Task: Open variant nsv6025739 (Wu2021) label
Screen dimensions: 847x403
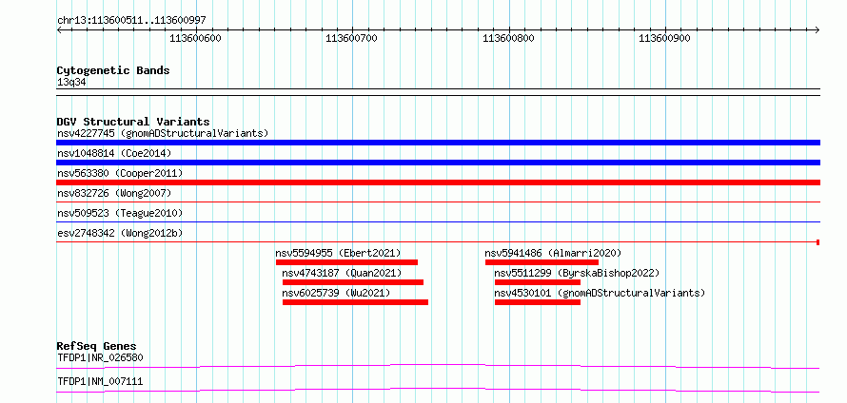Action: pos(336,293)
